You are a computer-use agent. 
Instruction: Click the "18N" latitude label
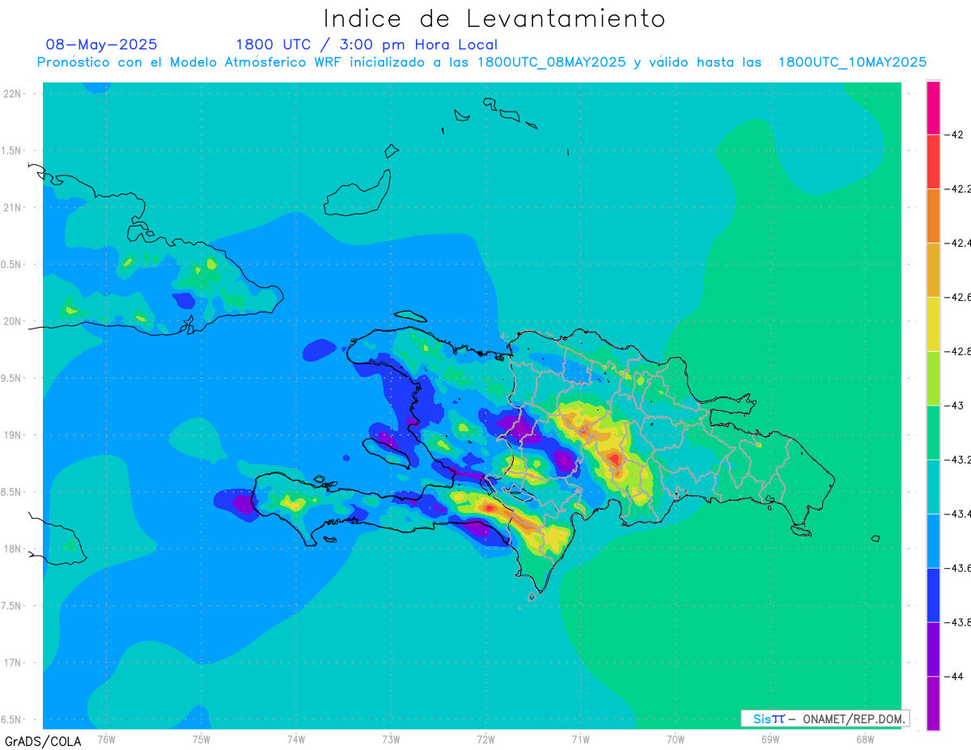[x=12, y=549]
